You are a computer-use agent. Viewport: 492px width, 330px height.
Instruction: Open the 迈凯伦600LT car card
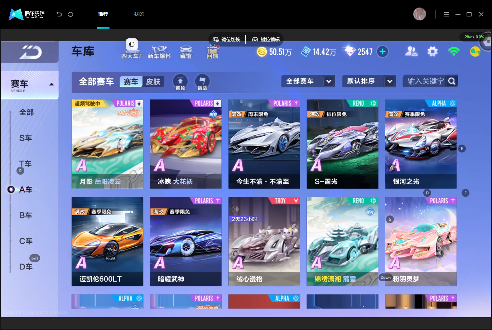click(x=107, y=242)
